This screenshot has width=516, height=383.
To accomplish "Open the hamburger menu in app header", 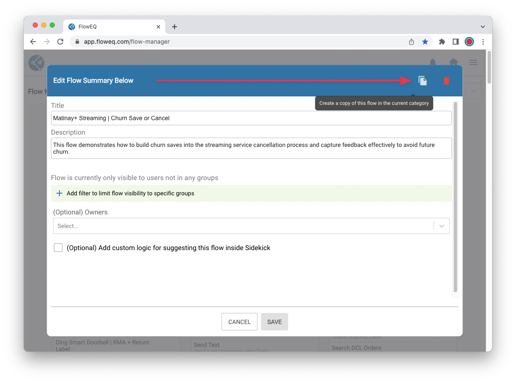I will 473,62.
